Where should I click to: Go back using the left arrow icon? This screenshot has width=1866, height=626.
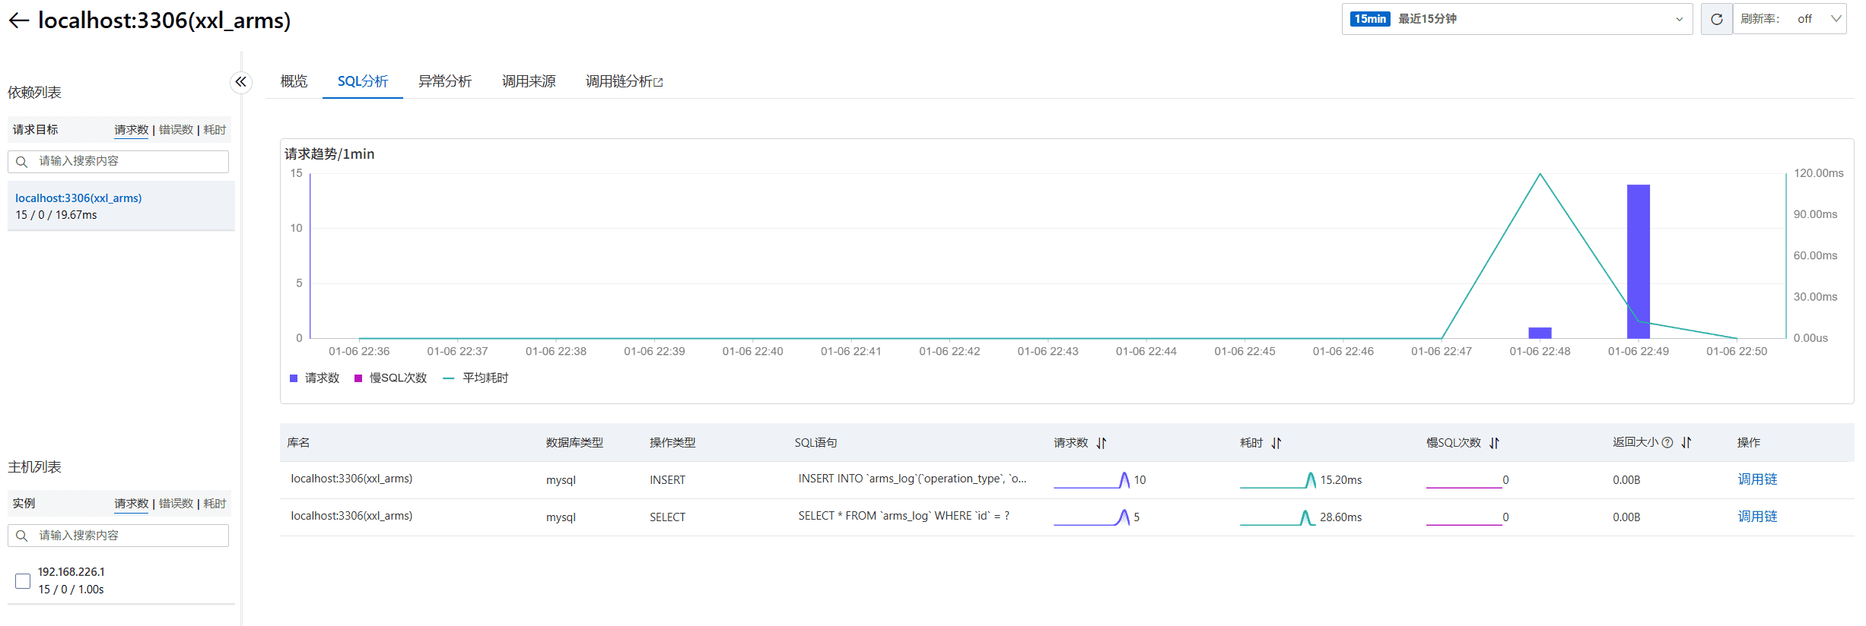coord(19,21)
